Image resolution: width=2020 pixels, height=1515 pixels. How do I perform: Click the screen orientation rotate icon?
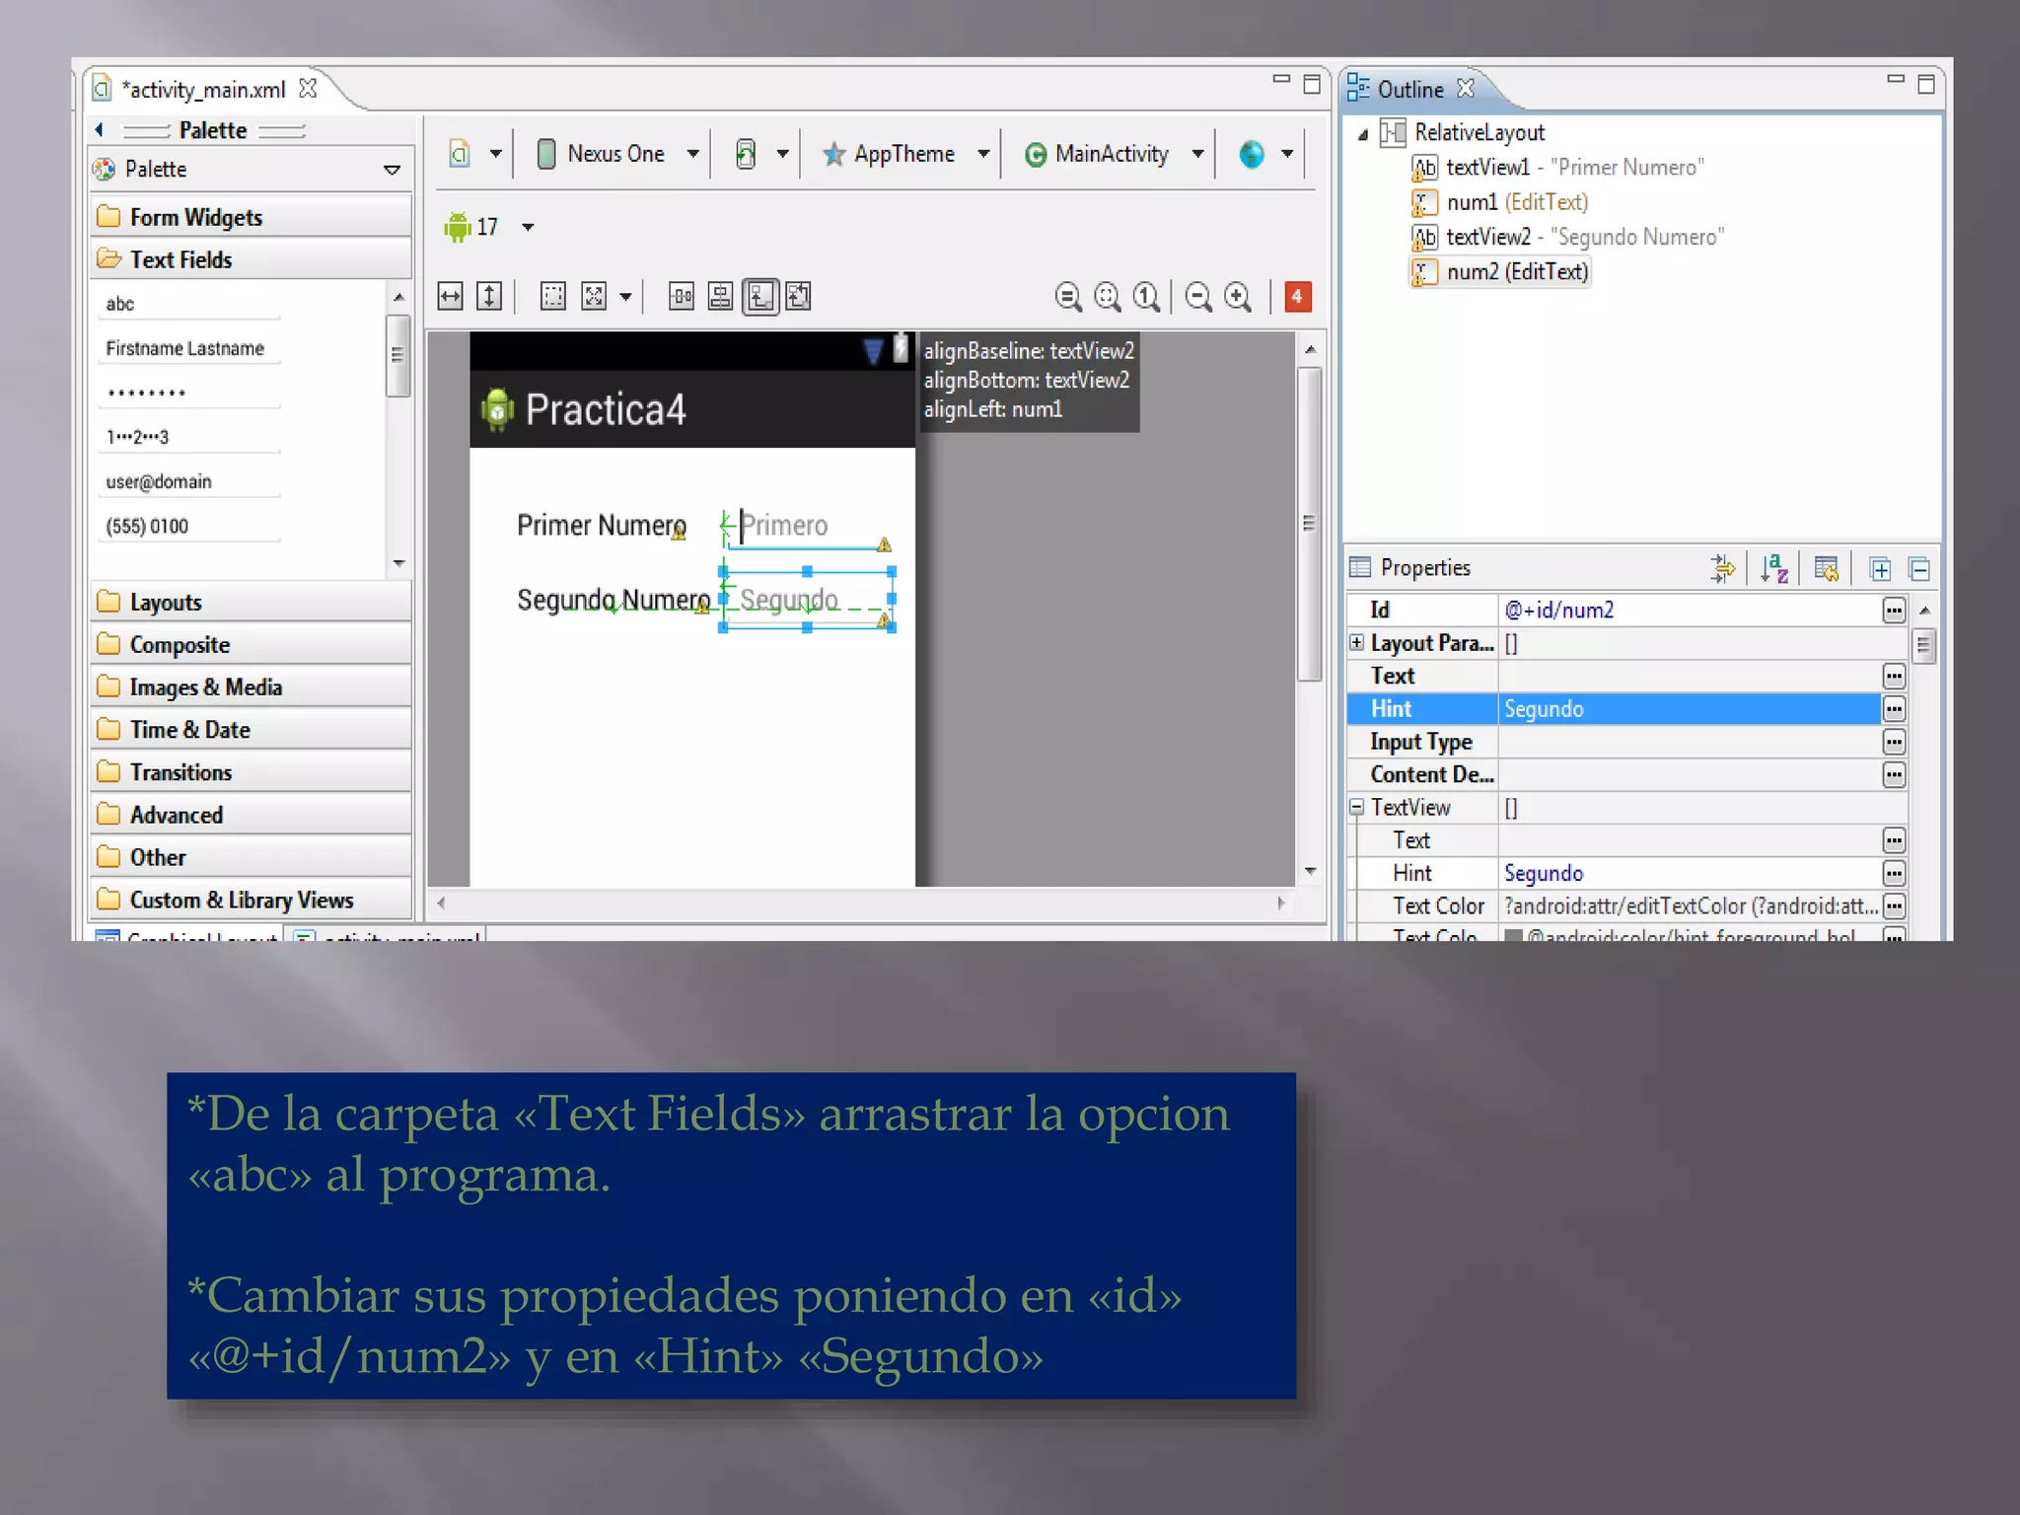[747, 154]
